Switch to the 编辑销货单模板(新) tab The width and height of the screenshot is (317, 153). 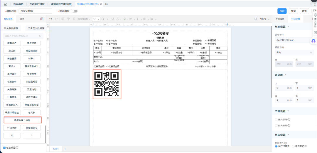[x=61, y=4]
